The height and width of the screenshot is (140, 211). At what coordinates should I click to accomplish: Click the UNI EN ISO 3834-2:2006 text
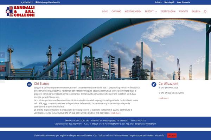point(171,93)
